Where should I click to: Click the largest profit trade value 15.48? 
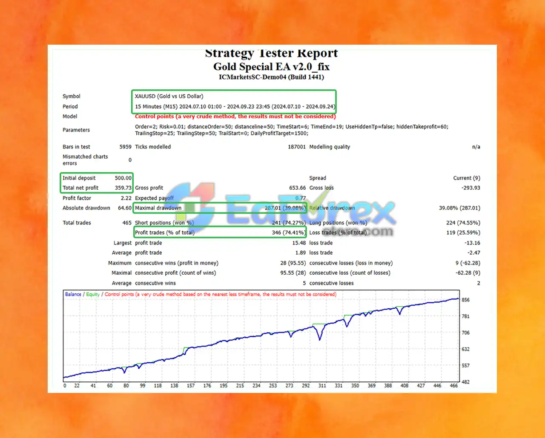point(299,243)
